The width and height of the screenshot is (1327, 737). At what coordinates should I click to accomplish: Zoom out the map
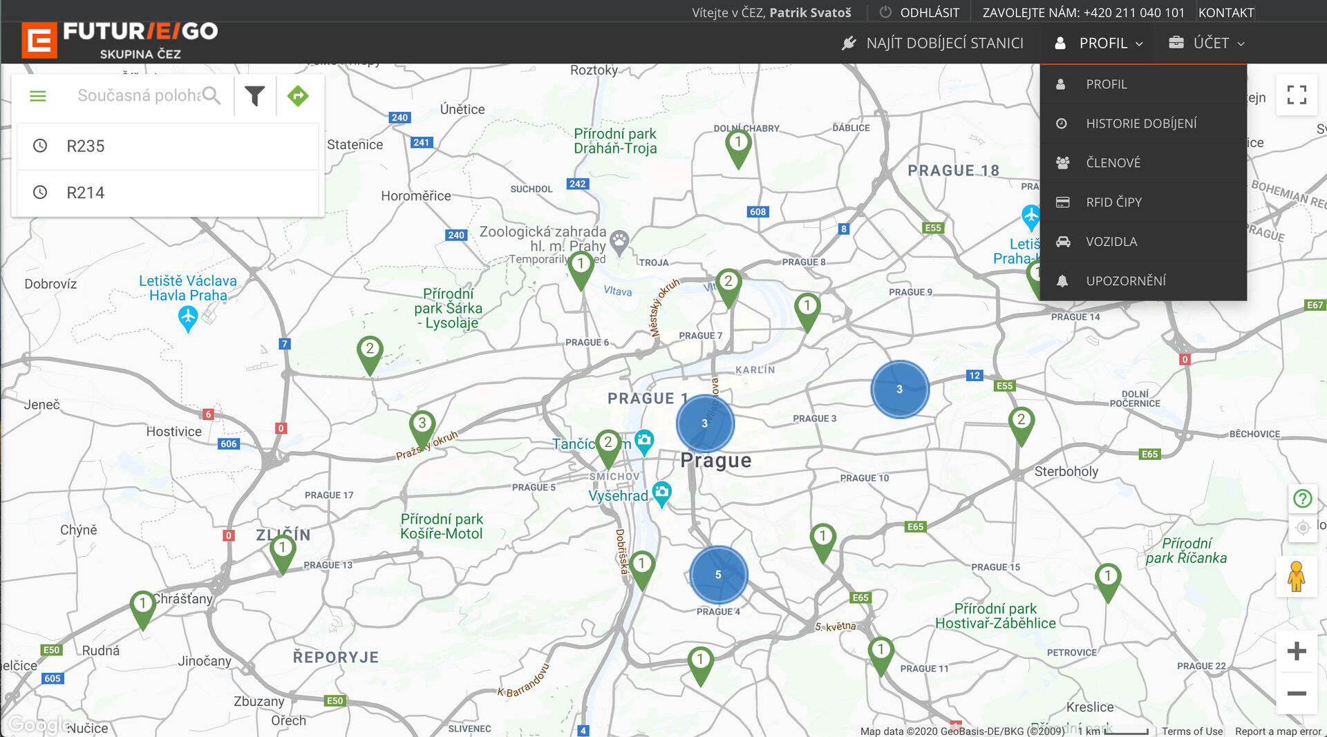pyautogui.click(x=1297, y=693)
